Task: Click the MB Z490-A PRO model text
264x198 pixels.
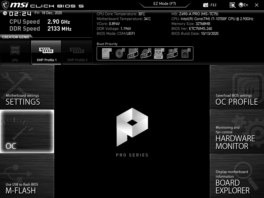Action: point(195,14)
